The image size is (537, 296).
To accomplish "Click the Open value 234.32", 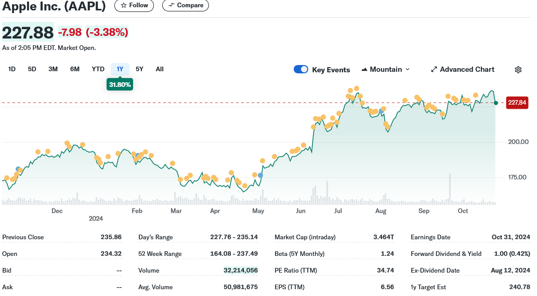I will point(111,254).
